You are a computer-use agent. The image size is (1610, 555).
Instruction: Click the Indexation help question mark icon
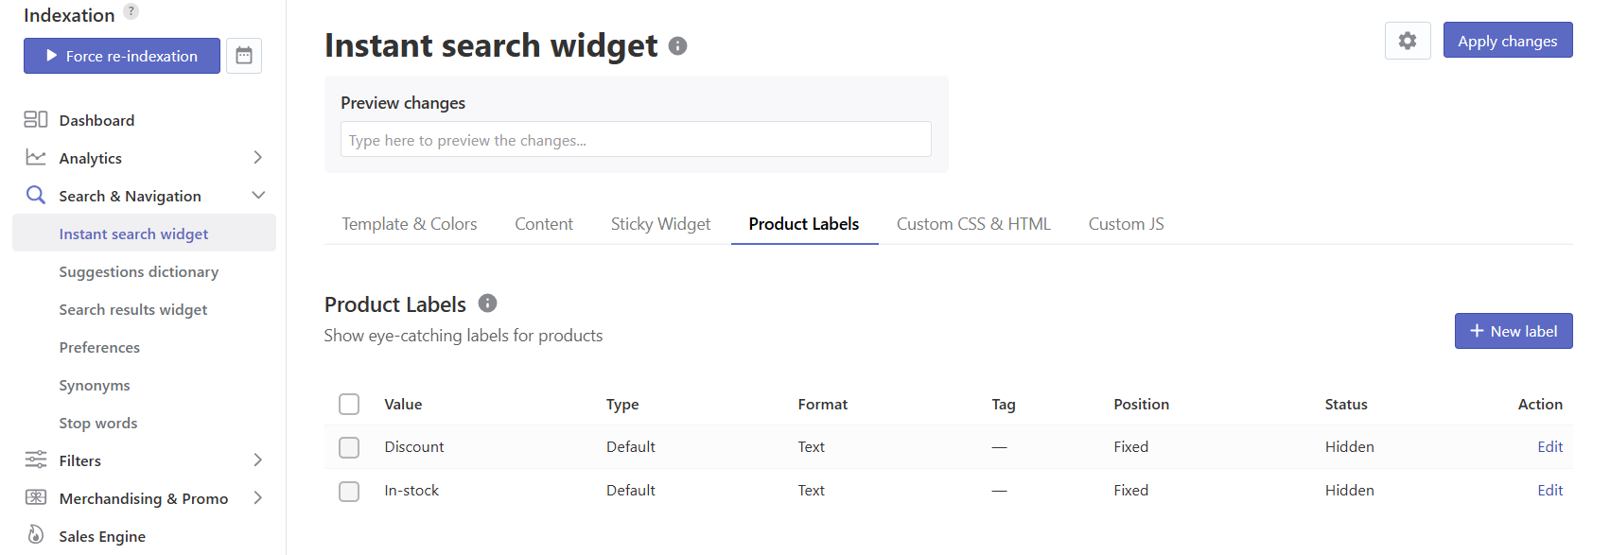click(x=131, y=11)
